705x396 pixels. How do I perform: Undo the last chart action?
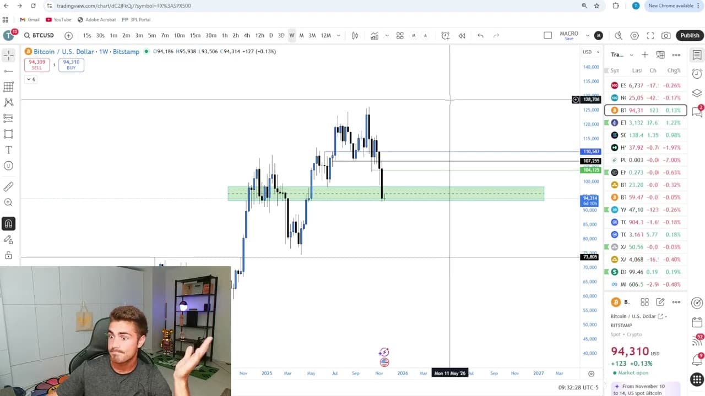coord(480,36)
